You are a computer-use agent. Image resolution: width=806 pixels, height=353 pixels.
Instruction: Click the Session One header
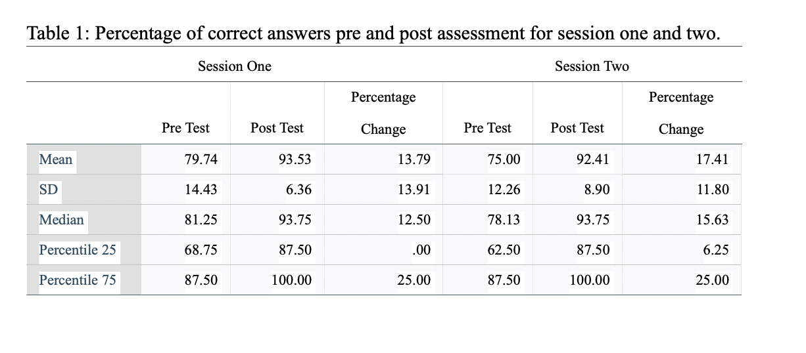point(235,66)
